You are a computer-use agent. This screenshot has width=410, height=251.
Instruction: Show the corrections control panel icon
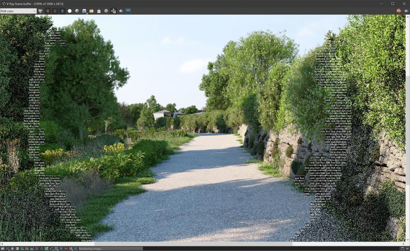click(2, 249)
